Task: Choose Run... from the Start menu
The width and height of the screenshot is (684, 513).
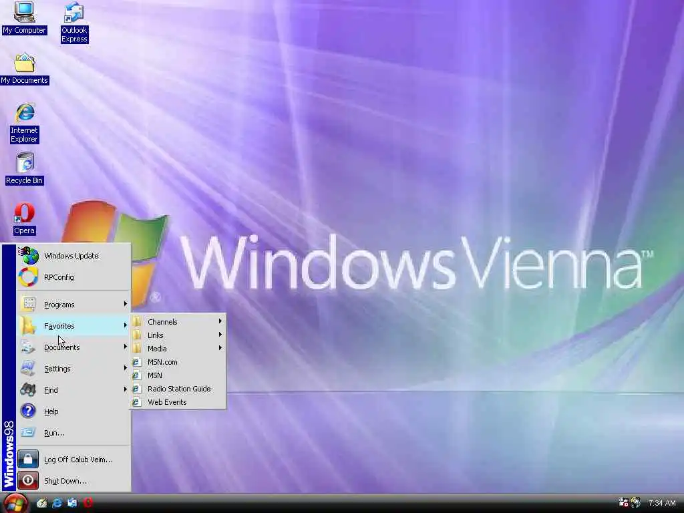Action: tap(73, 432)
